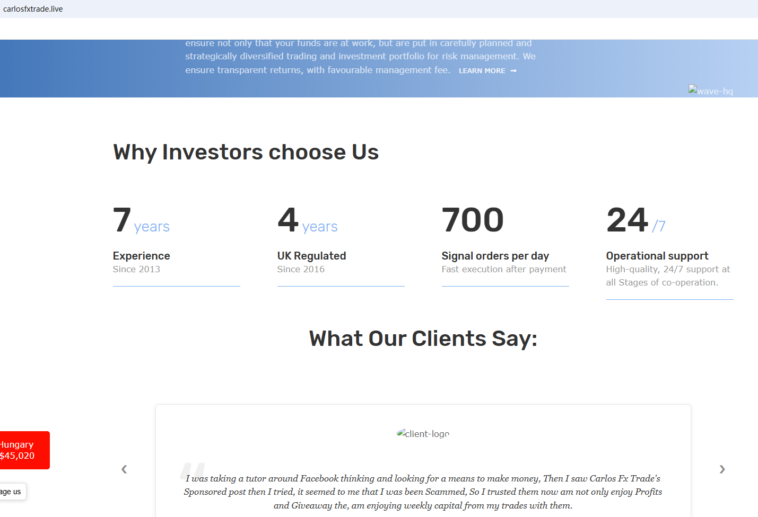Click the 700 signal orders number

coord(473,220)
